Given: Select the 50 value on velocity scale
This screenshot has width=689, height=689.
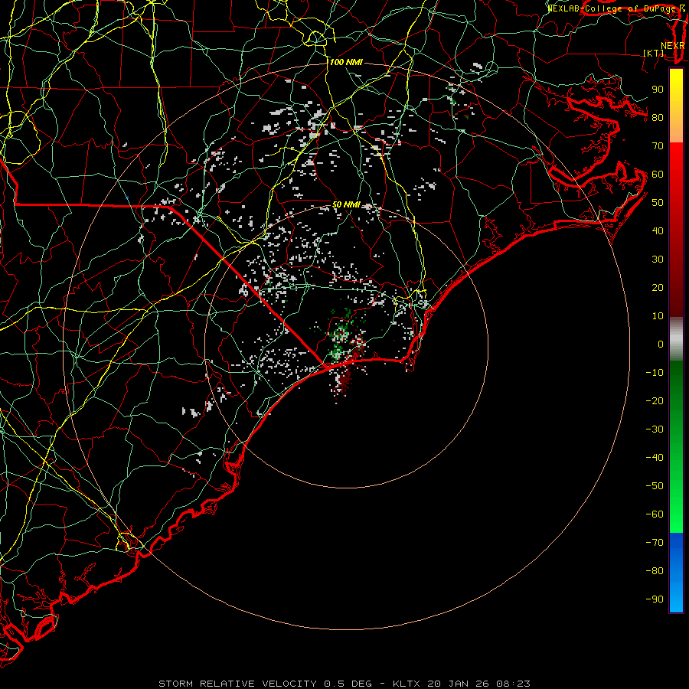Looking at the screenshot, I should (x=658, y=203).
